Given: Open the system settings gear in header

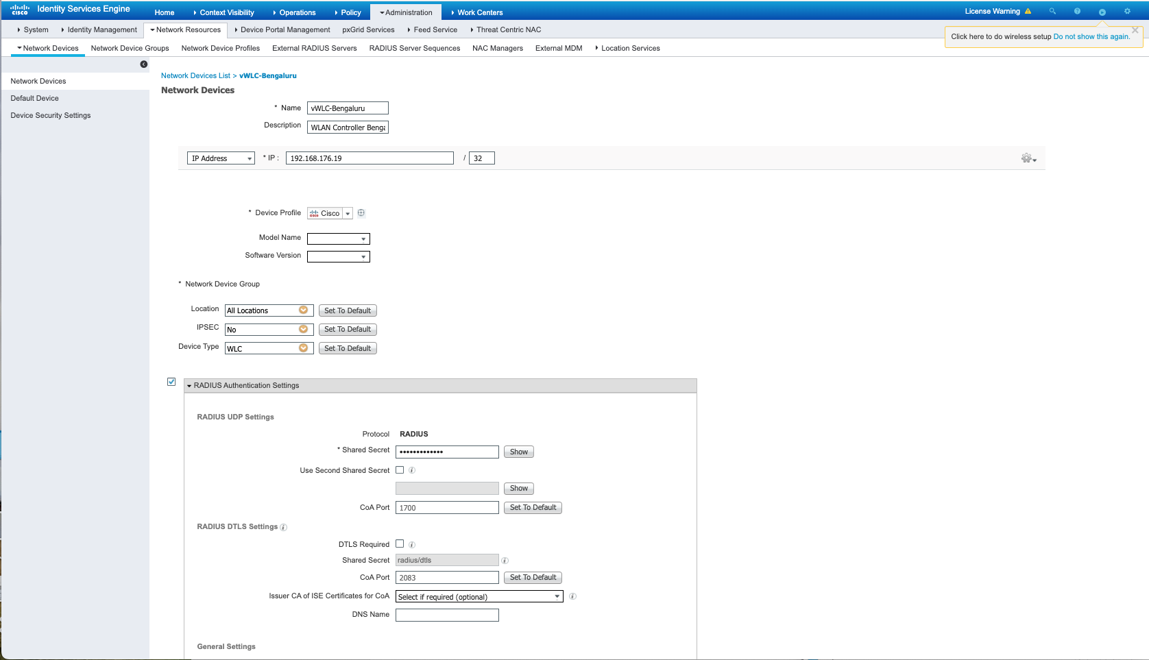Looking at the screenshot, I should [x=1127, y=11].
